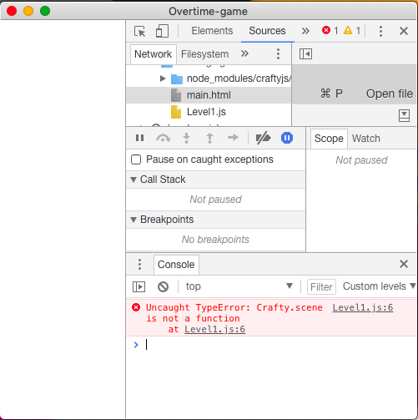Open the Custom levels dropdown
Screen dimensions: 418x420
(x=379, y=286)
